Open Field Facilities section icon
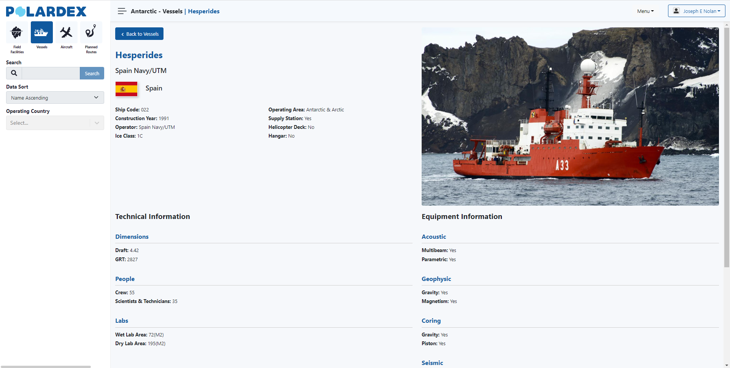 click(x=17, y=32)
